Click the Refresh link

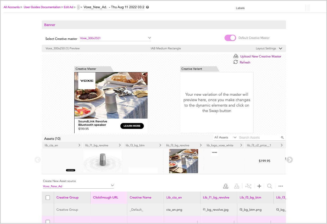245,62
